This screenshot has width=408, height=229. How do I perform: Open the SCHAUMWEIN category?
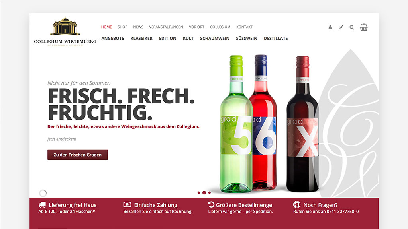215,39
